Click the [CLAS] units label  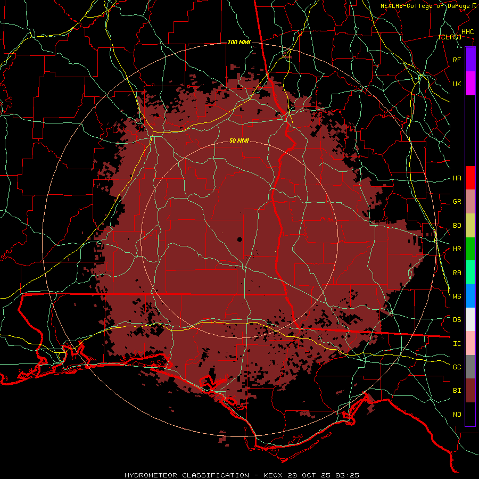click(x=450, y=37)
